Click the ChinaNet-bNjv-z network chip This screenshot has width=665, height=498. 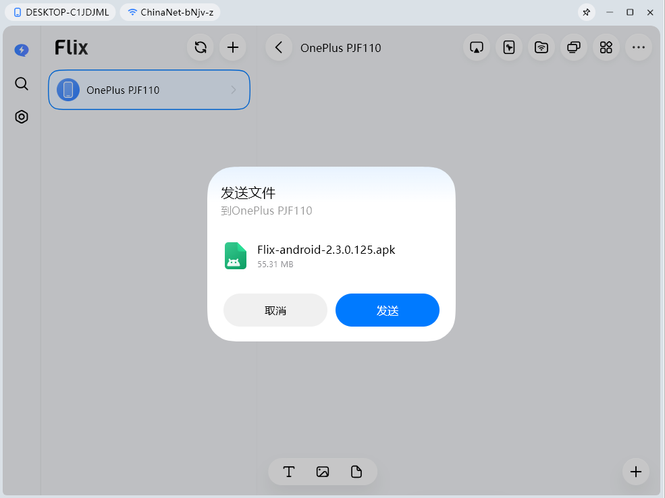point(170,12)
